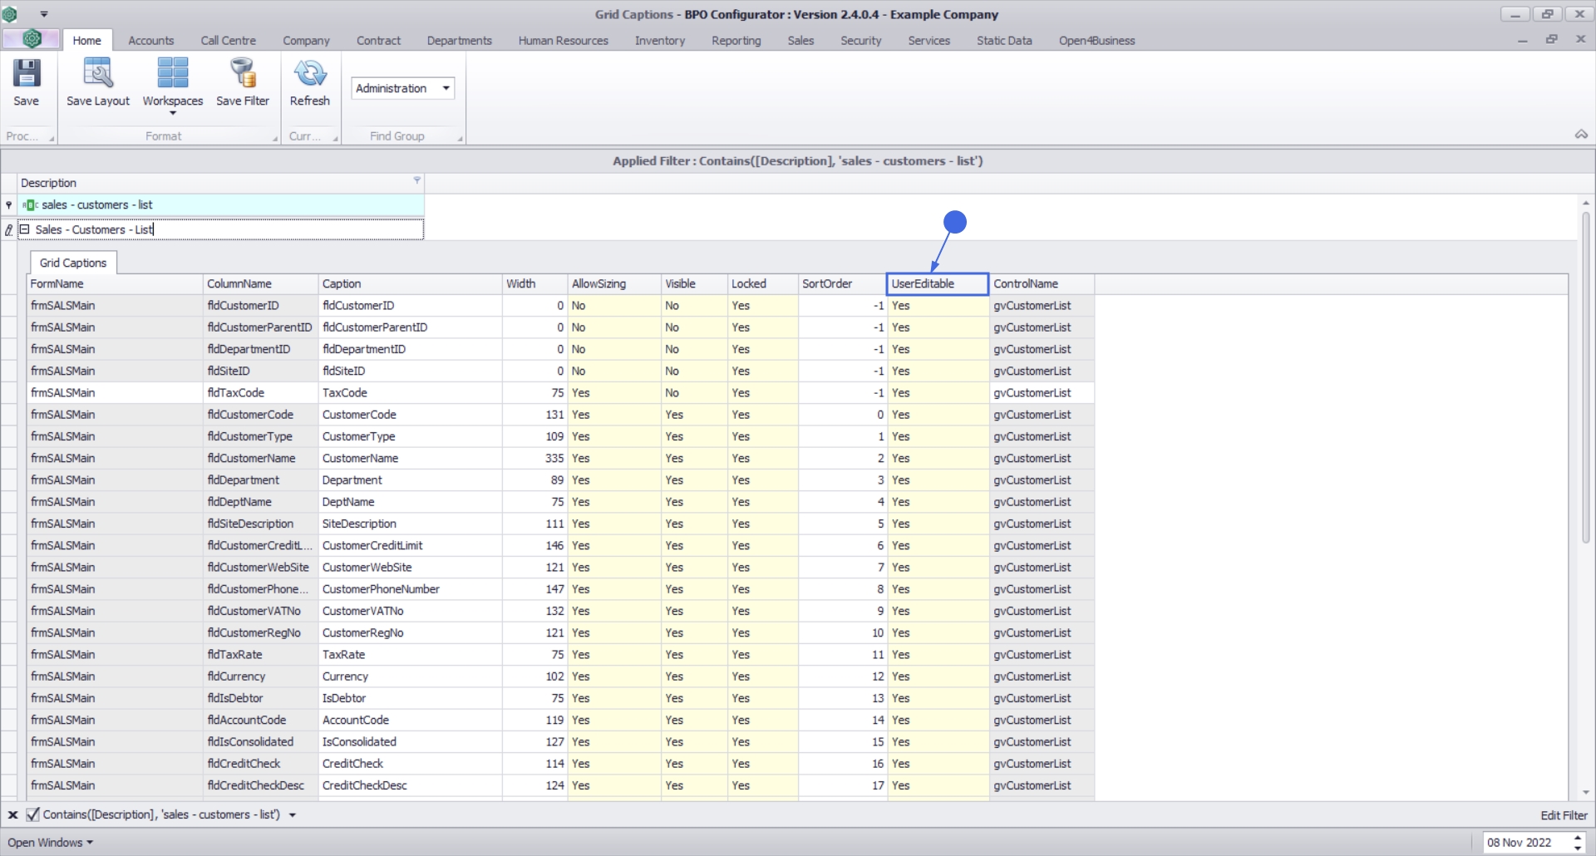Screen dimensions: 1596x856
Task: Collapse the Sales - Customers - List row
Action: click(24, 229)
